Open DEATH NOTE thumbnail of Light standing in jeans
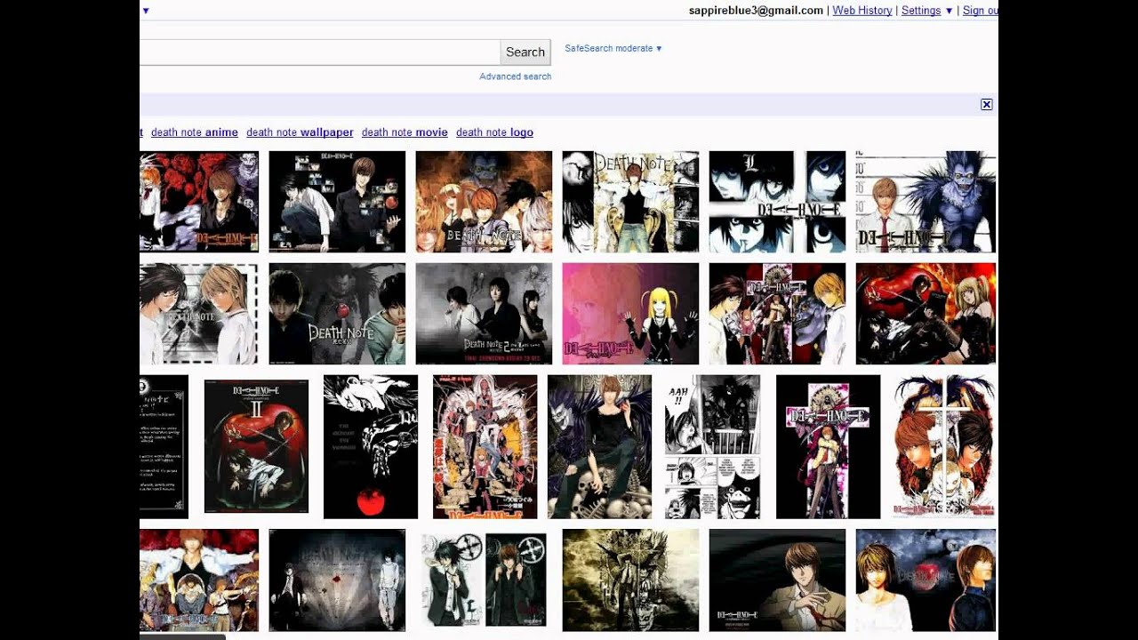The image size is (1138, 640). coord(630,202)
